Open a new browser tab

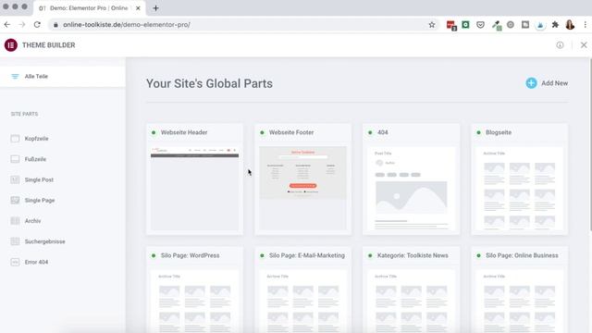(155, 8)
